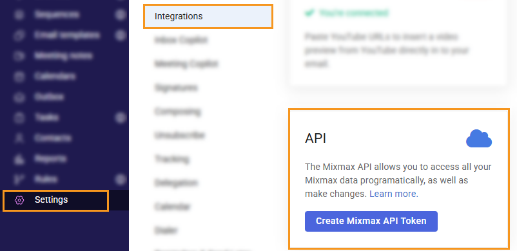This screenshot has height=251, width=517.
Task: Select the Integrations settings tab
Action: (x=208, y=16)
